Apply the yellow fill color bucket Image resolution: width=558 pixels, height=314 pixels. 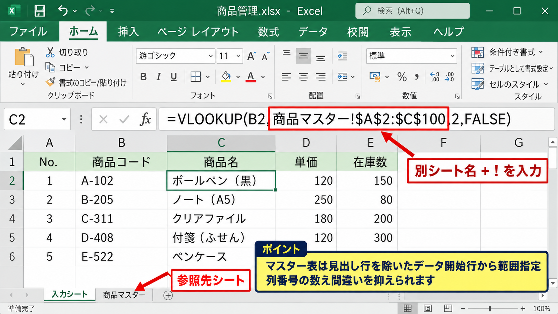(226, 77)
